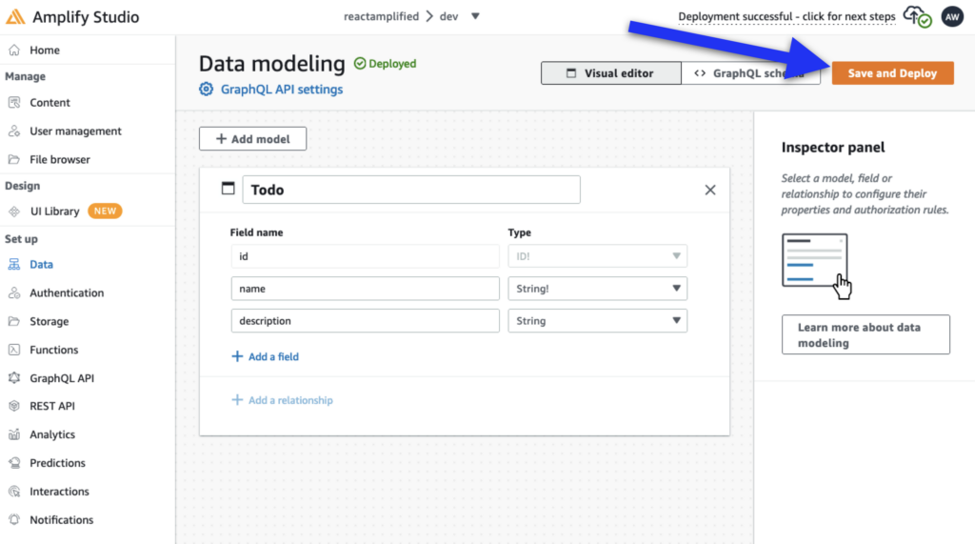Click the GraphQL API settings gear icon
975x544 pixels.
pos(207,90)
